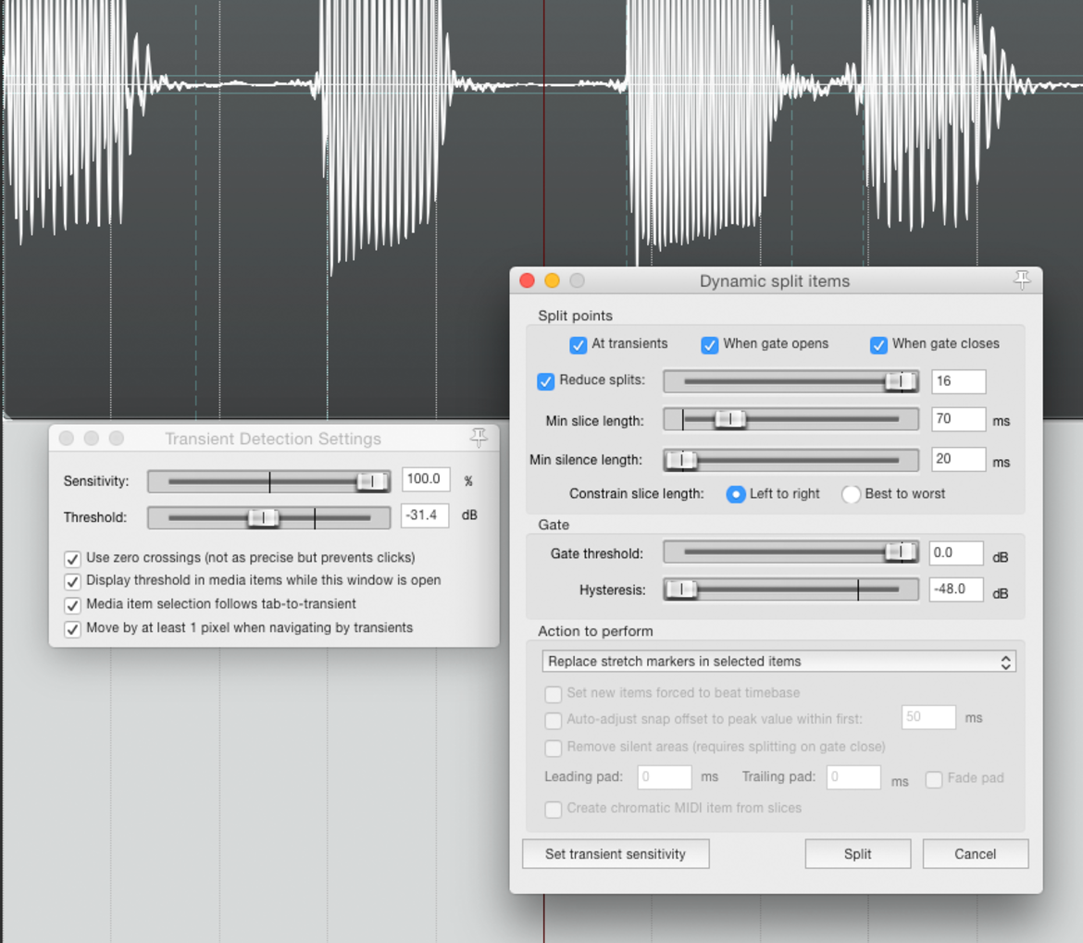This screenshot has height=943, width=1083.
Task: Click the Hysteresis slider handle
Action: click(681, 589)
